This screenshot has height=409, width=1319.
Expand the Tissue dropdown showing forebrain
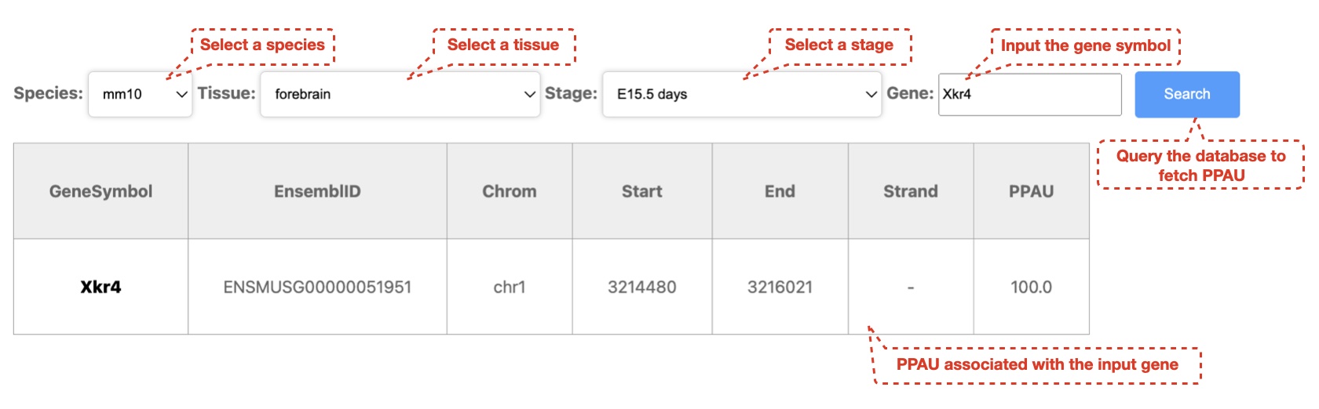coord(399,94)
